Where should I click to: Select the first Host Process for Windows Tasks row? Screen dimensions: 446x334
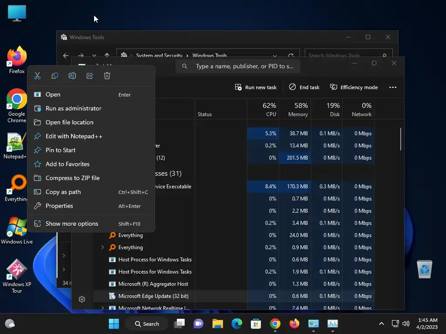pyautogui.click(x=233, y=260)
